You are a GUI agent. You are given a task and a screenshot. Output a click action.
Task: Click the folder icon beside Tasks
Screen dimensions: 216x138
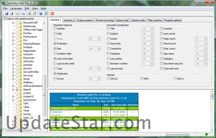(x=21, y=107)
